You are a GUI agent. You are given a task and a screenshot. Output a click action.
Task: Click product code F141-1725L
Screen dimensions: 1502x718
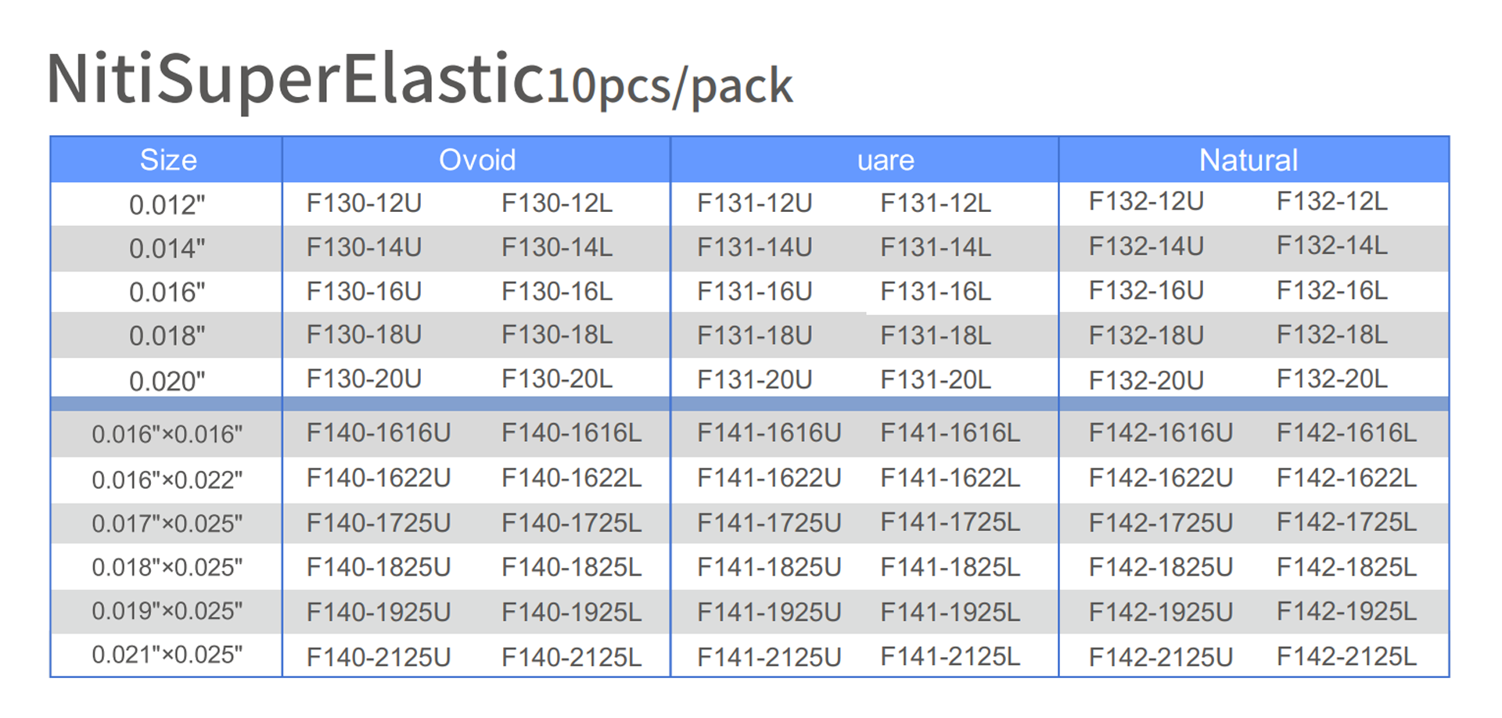[x=950, y=522]
